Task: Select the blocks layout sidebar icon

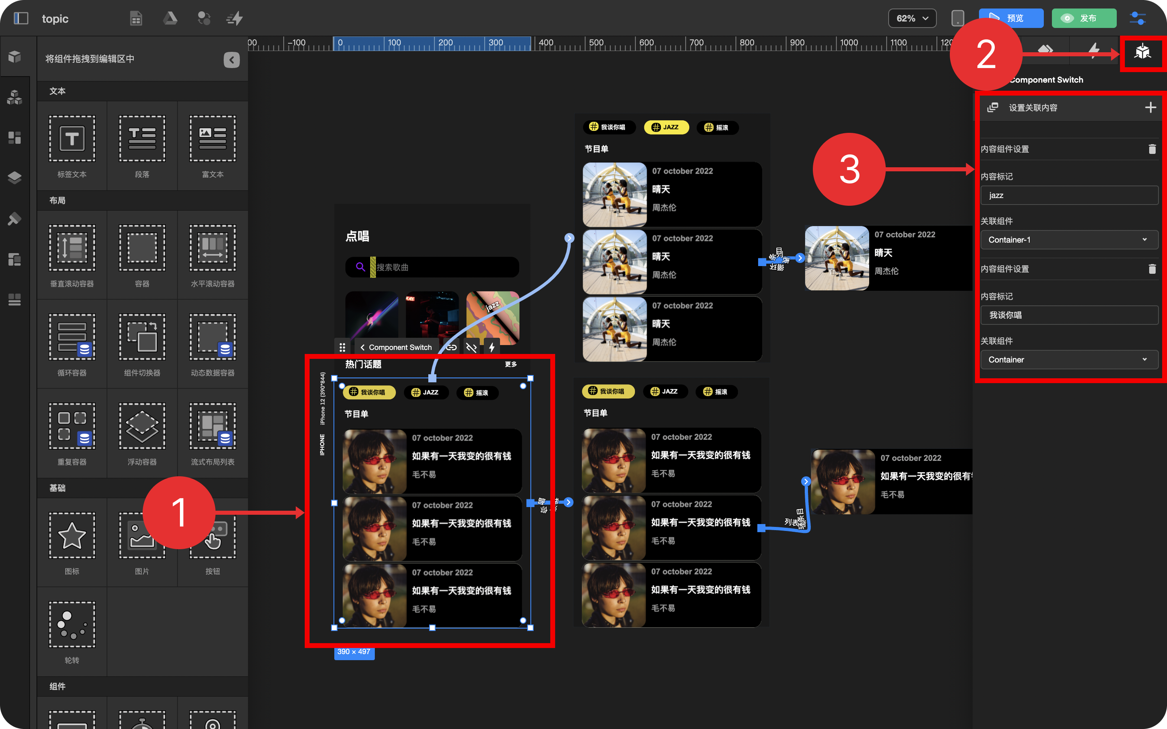Action: tap(15, 138)
